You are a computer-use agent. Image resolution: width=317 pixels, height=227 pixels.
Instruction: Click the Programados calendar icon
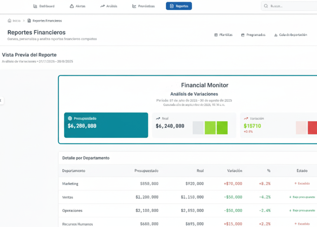(x=243, y=35)
